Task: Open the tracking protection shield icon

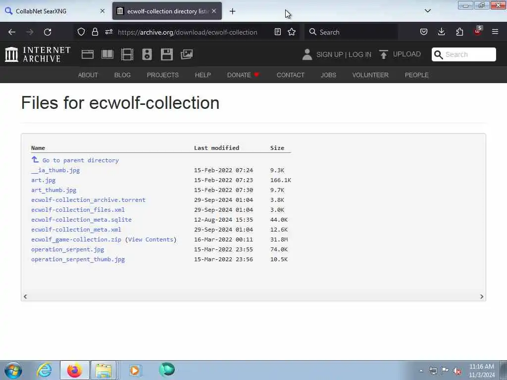Action: point(81,32)
